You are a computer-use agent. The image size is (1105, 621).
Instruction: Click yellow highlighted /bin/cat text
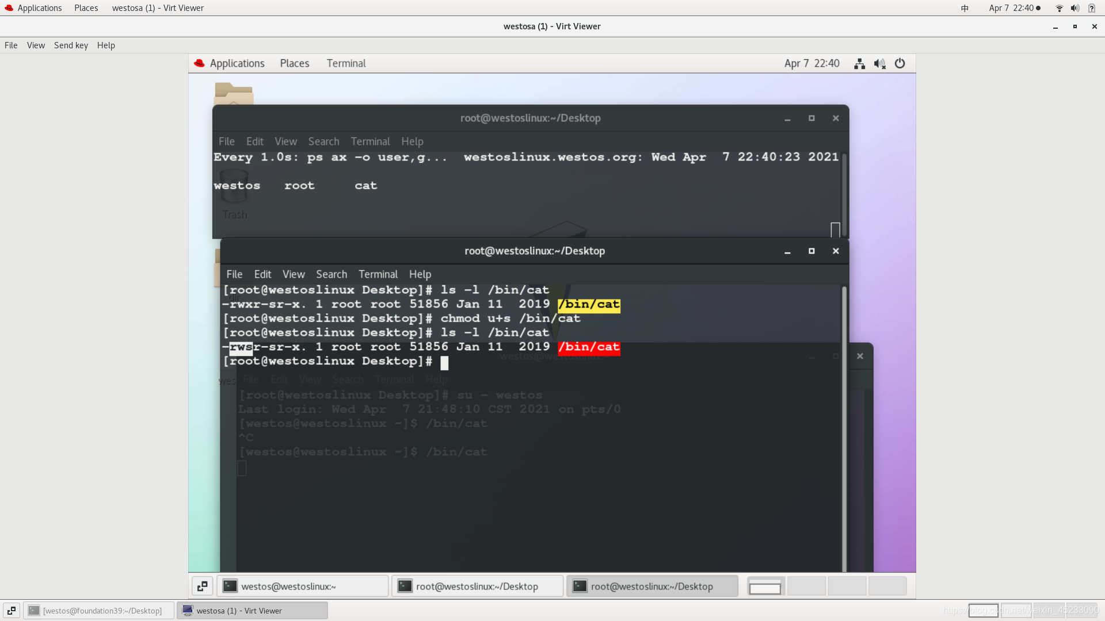pos(589,305)
